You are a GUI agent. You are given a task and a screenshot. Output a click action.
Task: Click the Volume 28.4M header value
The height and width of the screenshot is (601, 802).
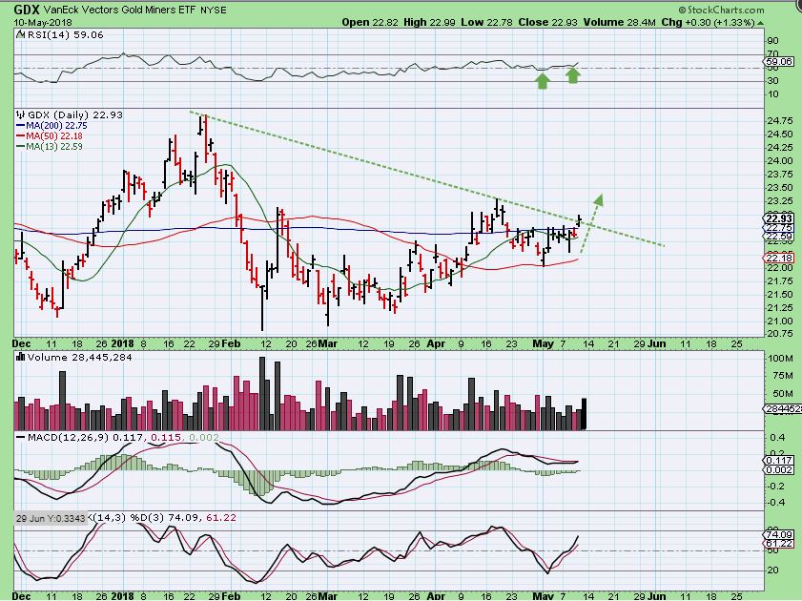point(619,22)
